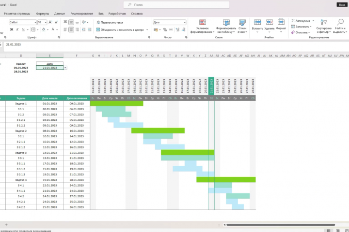Viewport: 349px width, 232px height.
Task: Click the accounting currency format icon
Action: tap(156, 30)
